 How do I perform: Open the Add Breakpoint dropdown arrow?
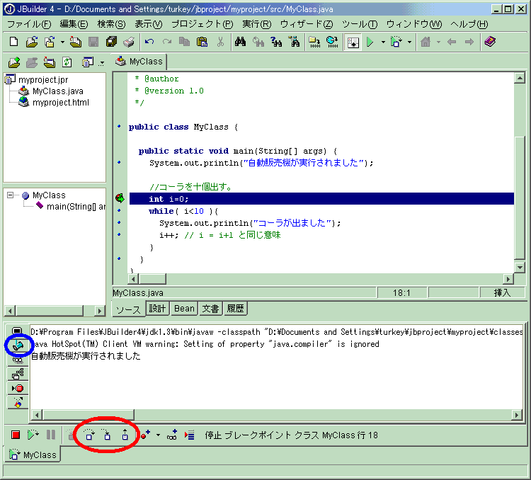tap(158, 435)
